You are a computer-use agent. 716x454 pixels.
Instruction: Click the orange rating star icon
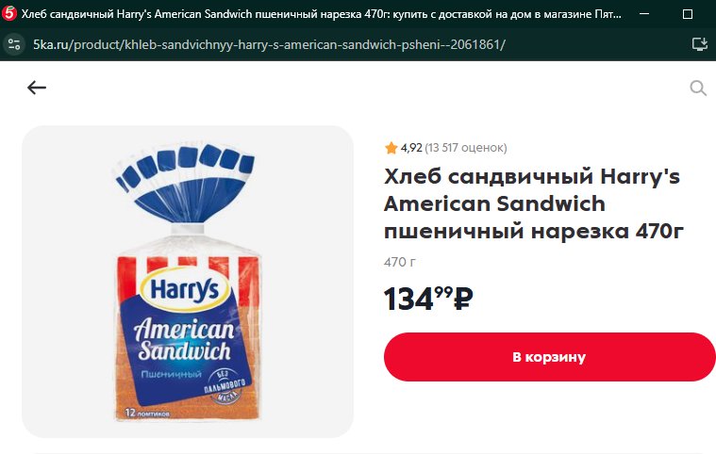(x=391, y=148)
